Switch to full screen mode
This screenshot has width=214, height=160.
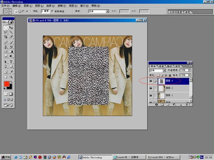(x=12, y=100)
